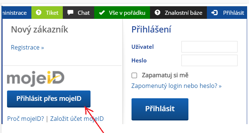Click the checkmark icon beside Vše v pořádku
249x133 pixels.
click(102, 13)
